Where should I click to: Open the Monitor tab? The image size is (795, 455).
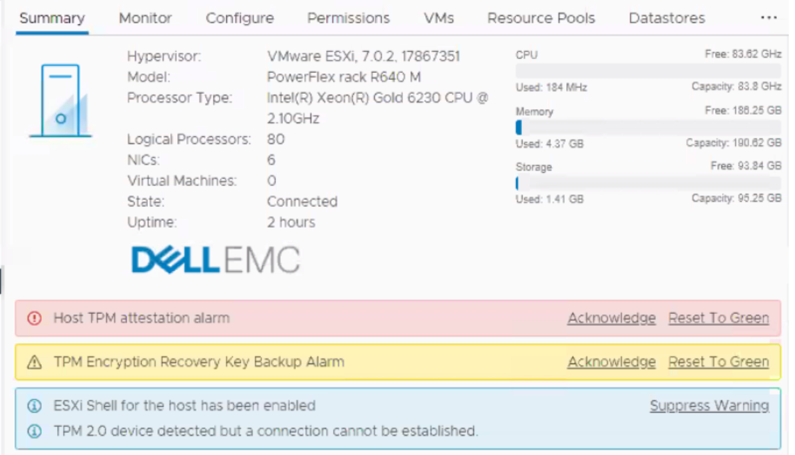(145, 18)
